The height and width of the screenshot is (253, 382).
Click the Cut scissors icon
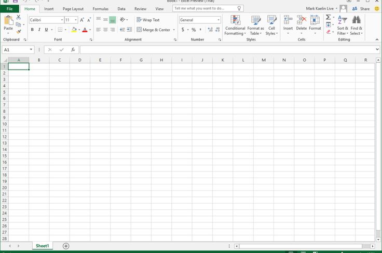click(19, 17)
